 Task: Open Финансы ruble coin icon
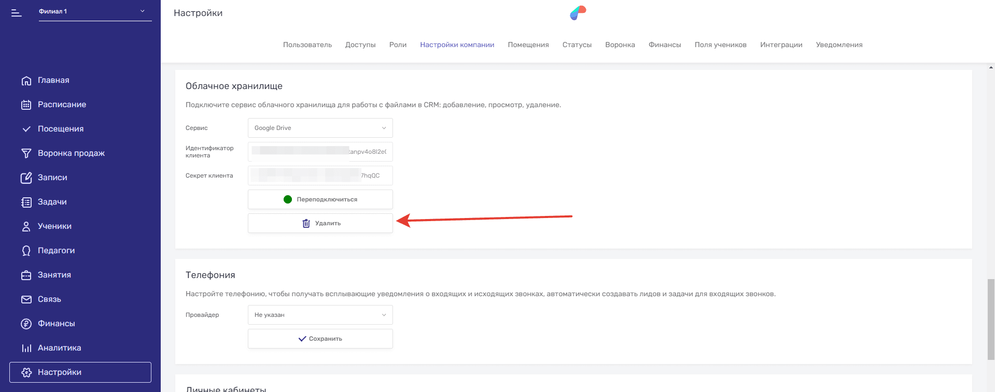point(26,324)
